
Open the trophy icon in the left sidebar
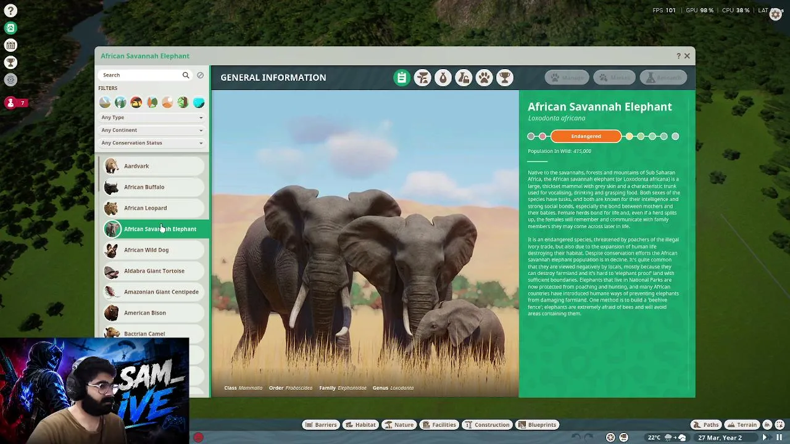click(10, 62)
